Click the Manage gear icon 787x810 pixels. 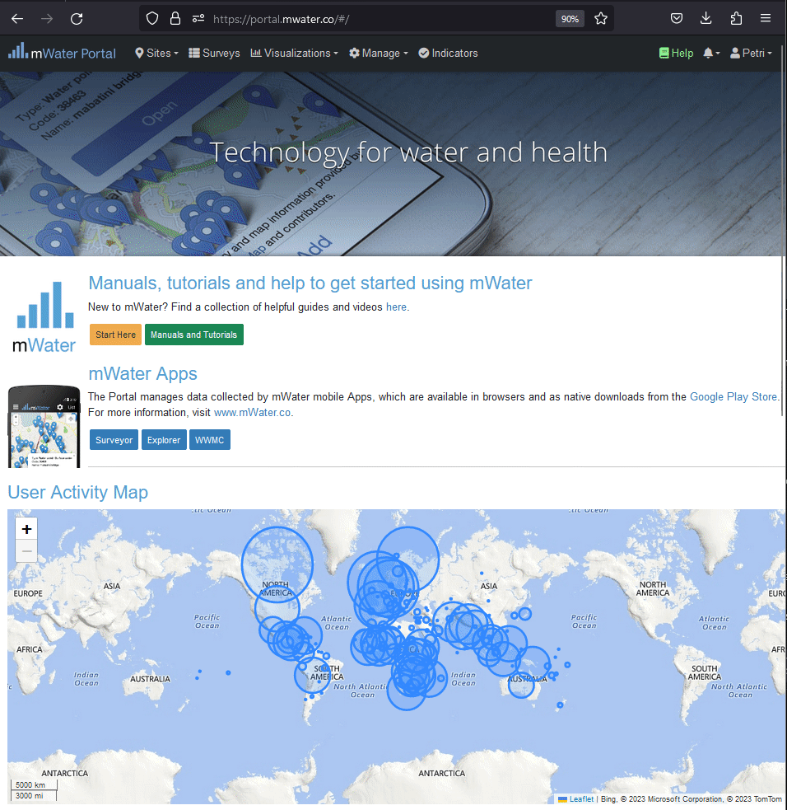click(354, 53)
